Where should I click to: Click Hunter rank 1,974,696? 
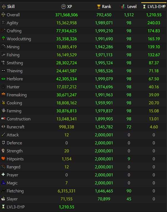104,87
